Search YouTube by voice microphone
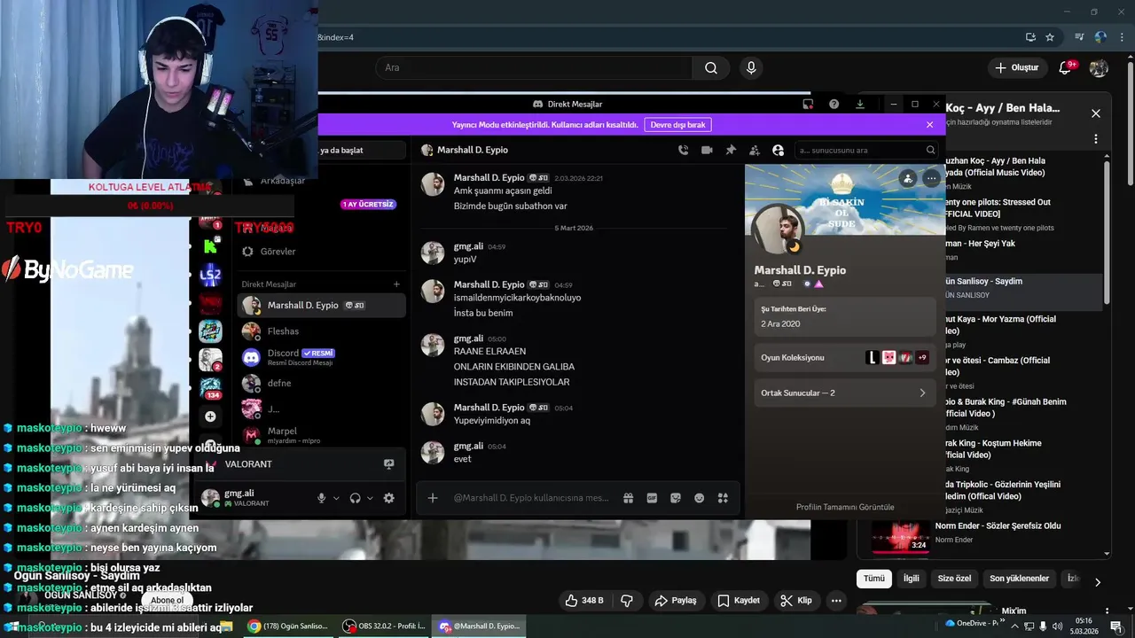Image resolution: width=1135 pixels, height=638 pixels. [751, 67]
